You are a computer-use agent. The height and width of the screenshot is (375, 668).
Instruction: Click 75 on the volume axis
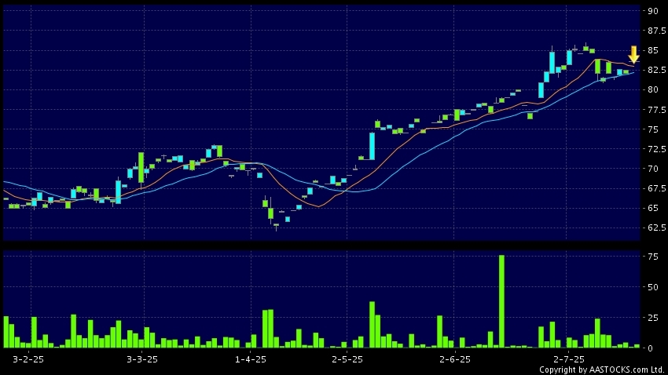(652, 257)
